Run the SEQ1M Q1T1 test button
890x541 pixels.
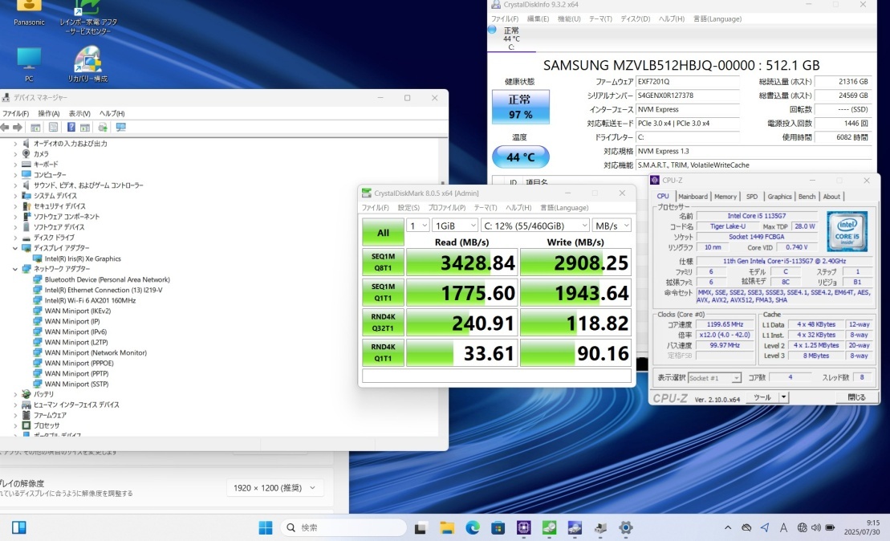(383, 292)
